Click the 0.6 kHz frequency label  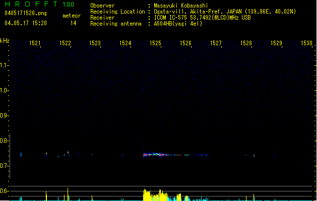pos(4,191)
